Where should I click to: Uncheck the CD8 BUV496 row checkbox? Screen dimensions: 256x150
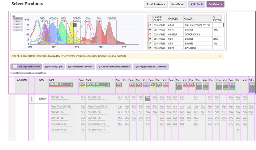[x=150, y=43]
